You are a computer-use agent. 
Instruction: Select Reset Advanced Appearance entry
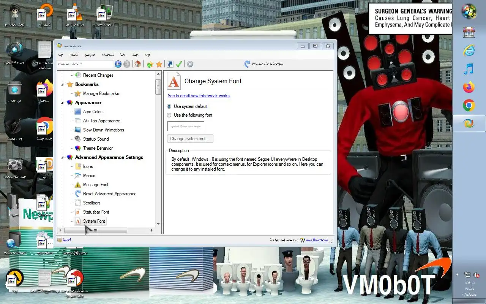coord(105,194)
